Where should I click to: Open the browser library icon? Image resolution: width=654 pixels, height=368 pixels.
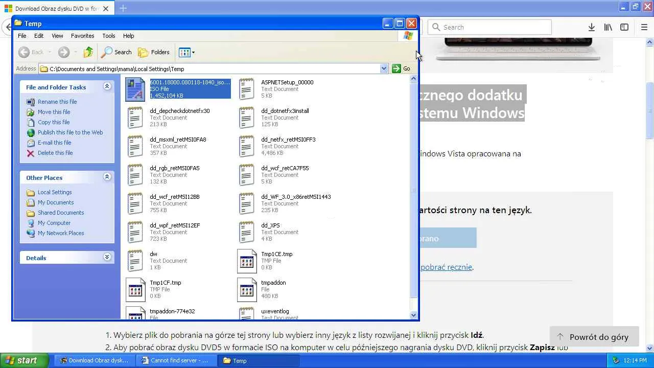[608, 27]
